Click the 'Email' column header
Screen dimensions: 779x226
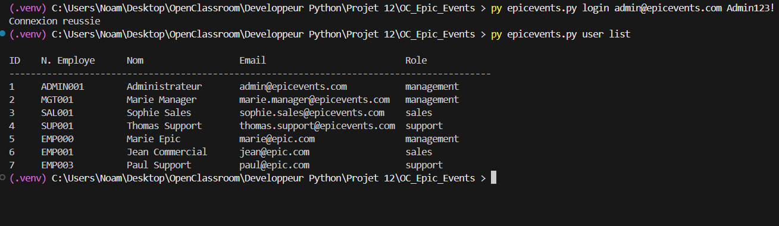[x=253, y=61]
